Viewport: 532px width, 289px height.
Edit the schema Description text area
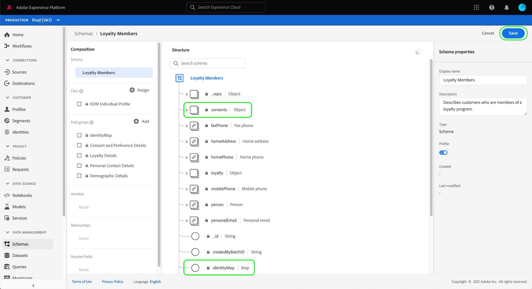click(483, 107)
